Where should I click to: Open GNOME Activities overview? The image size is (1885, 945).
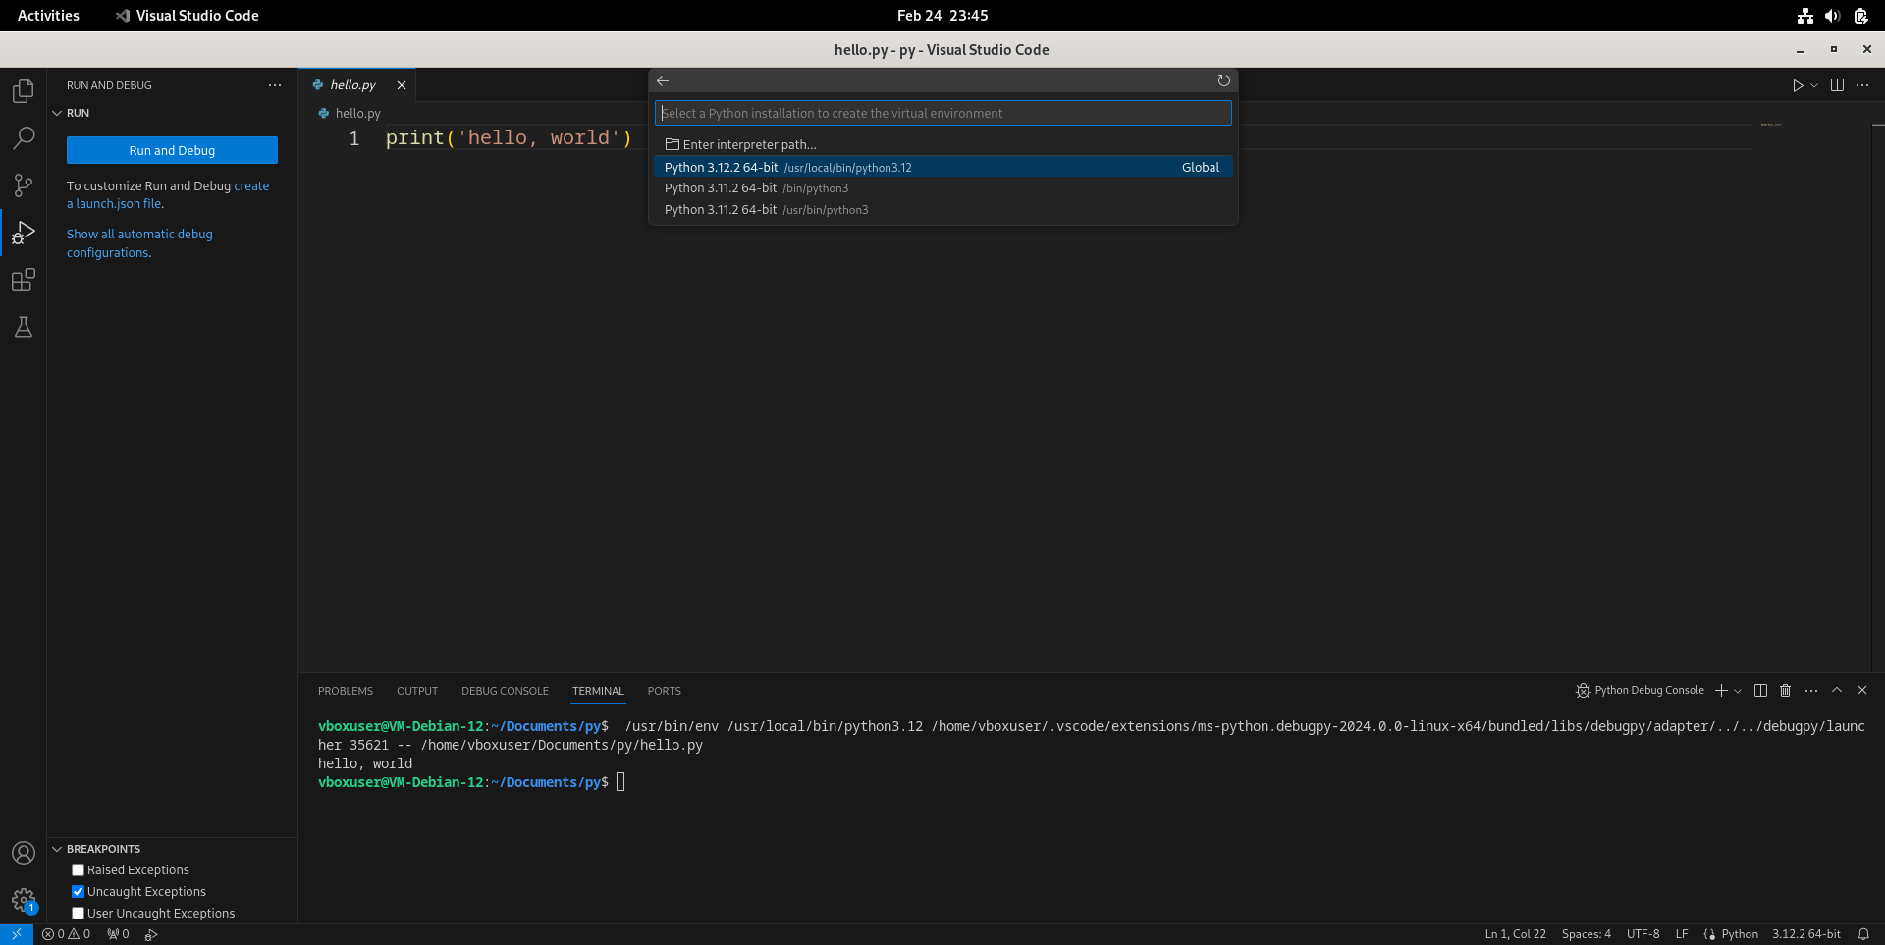pyautogui.click(x=48, y=16)
